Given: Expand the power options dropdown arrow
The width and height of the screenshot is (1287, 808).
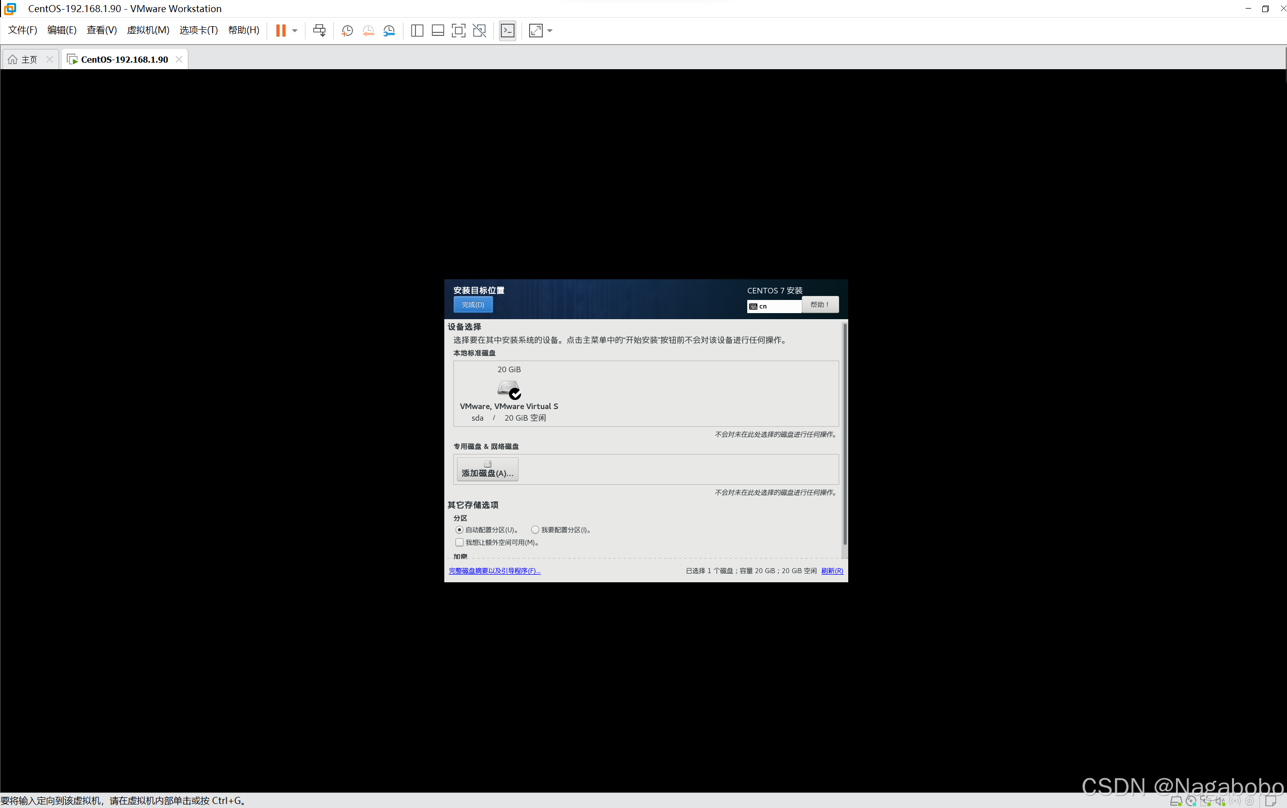Looking at the screenshot, I should (295, 30).
